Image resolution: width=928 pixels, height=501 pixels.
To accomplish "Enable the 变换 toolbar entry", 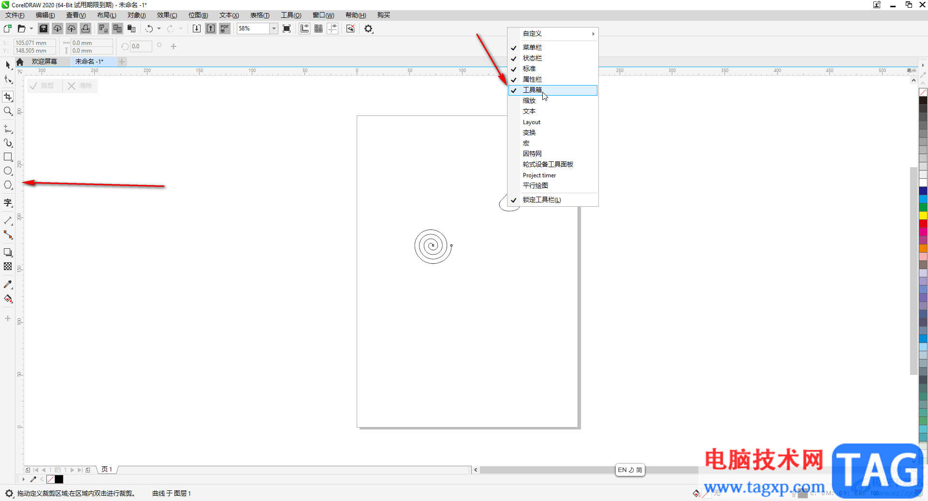I will (553, 132).
